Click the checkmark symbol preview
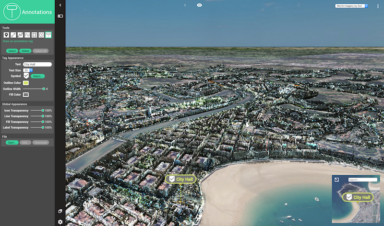This screenshot has width=384, height=226. (26, 76)
